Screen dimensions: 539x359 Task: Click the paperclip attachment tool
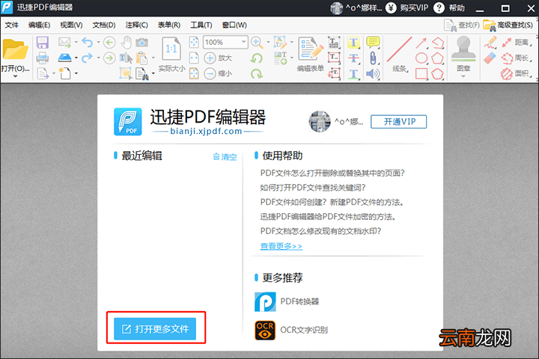(373, 58)
